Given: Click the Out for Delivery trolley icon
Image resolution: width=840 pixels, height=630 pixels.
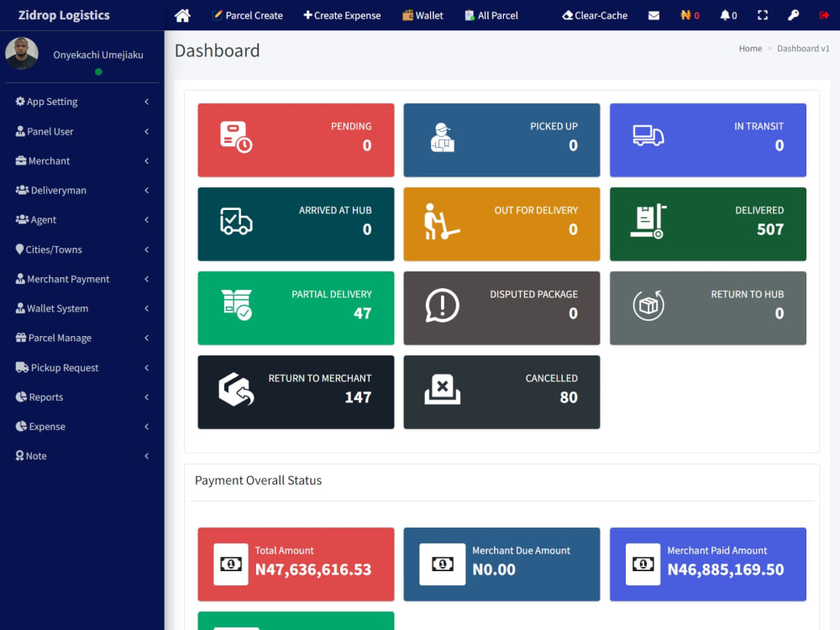Looking at the screenshot, I should pos(442,221).
